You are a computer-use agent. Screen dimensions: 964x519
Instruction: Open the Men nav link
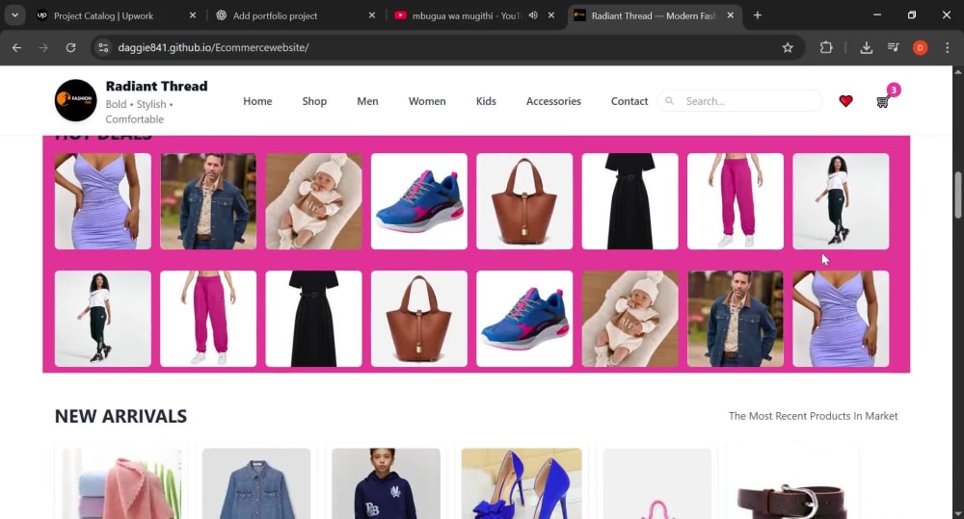tap(367, 101)
